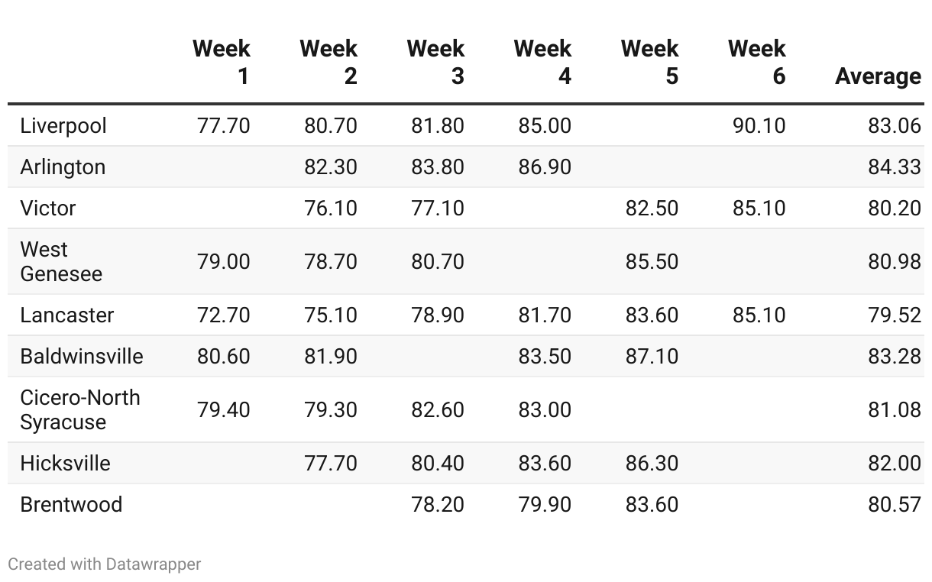Select the Lancaster row label
This screenshot has height=582, width=932.
point(67,315)
